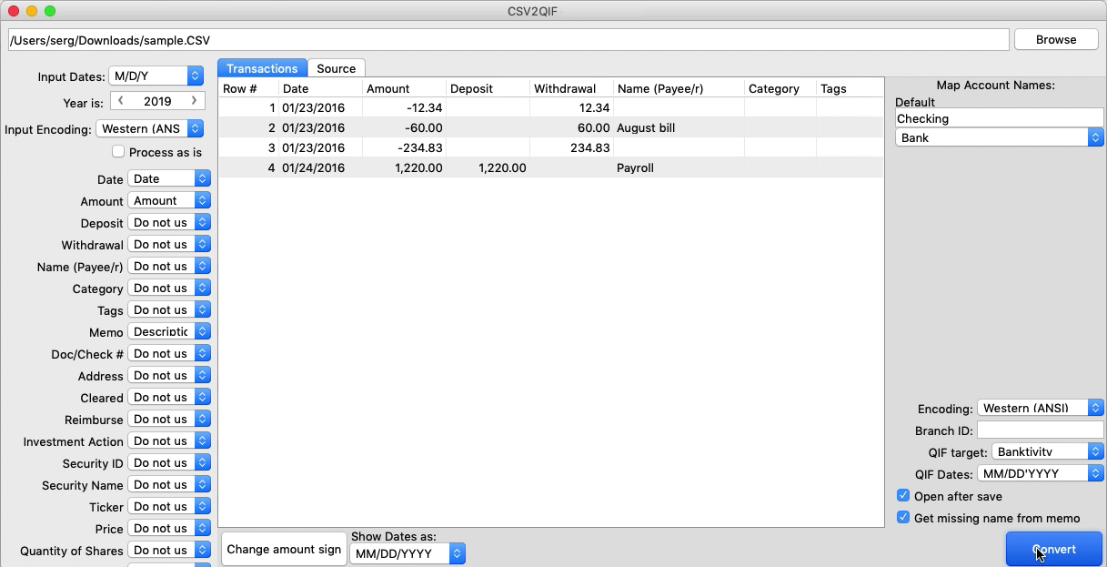
Task: Open the Show Dates as dropdown
Action: coord(408,553)
